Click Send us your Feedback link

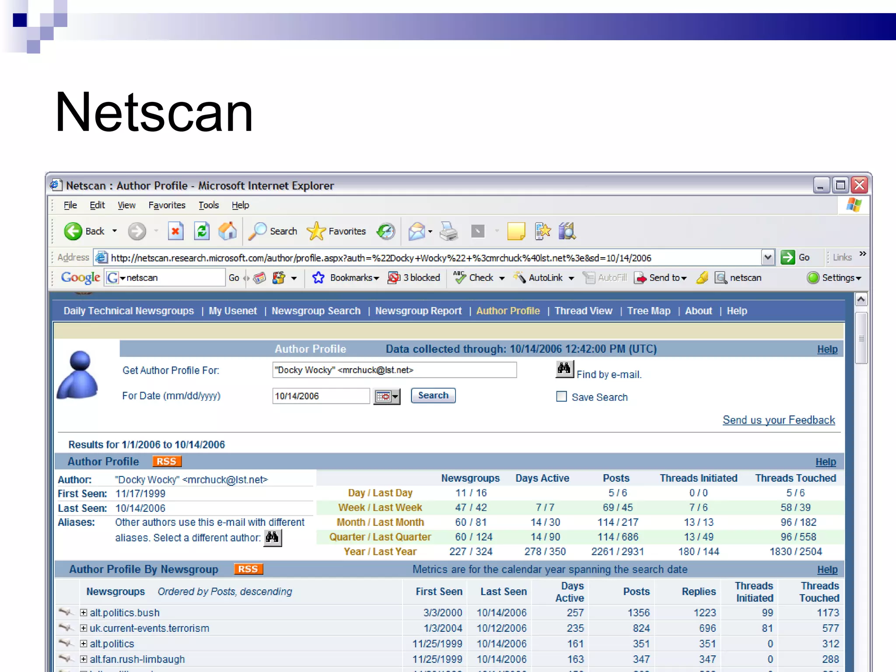(x=779, y=420)
